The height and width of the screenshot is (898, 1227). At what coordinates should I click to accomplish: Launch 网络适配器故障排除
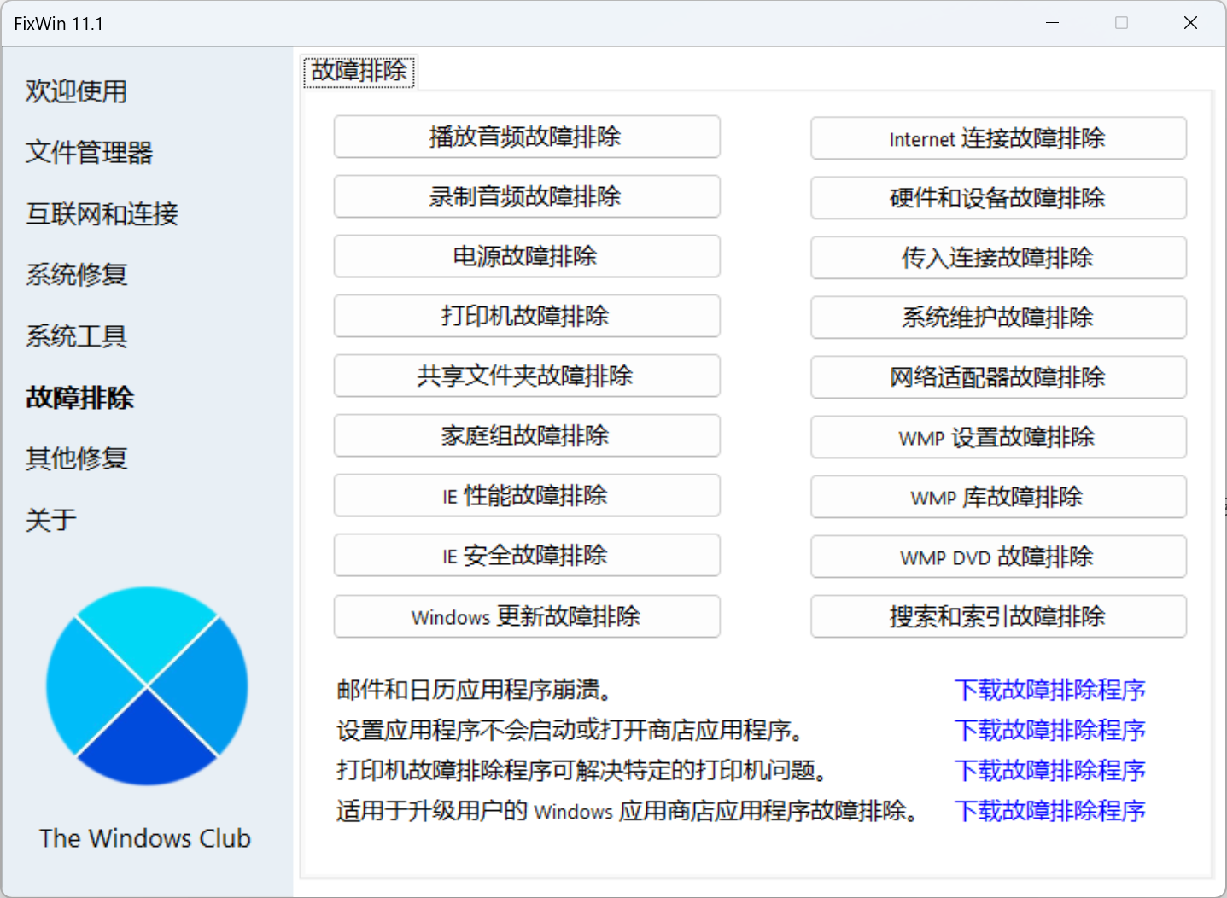[997, 377]
